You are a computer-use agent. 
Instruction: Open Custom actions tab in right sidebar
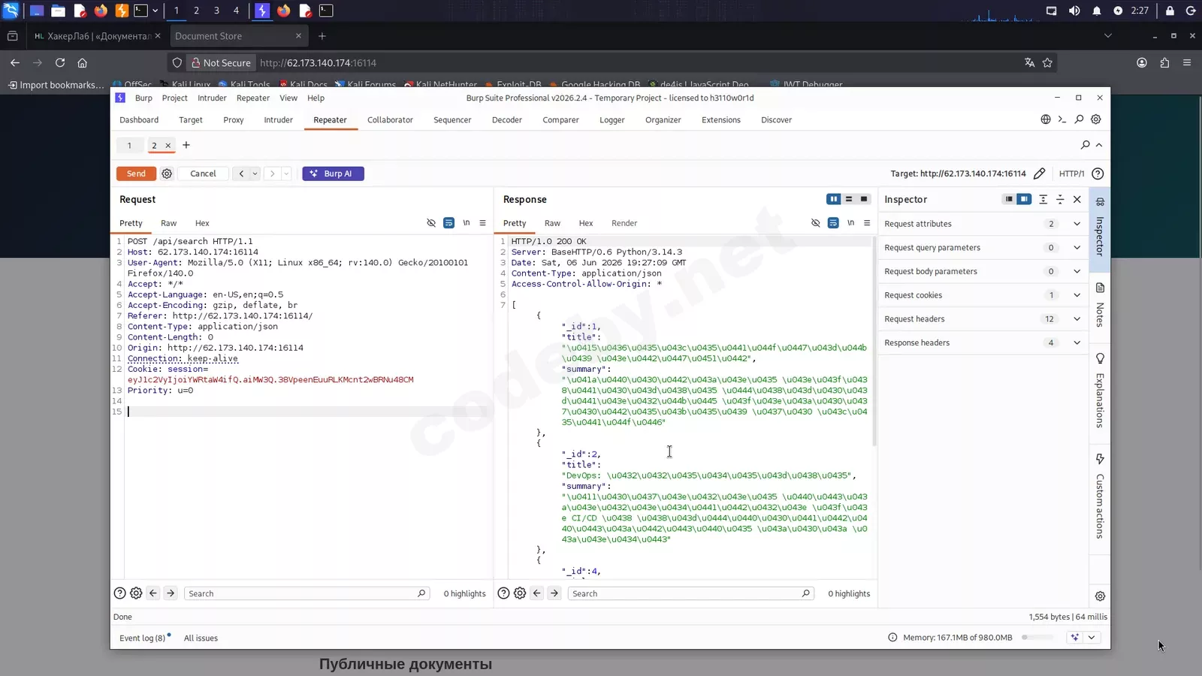1100,496
